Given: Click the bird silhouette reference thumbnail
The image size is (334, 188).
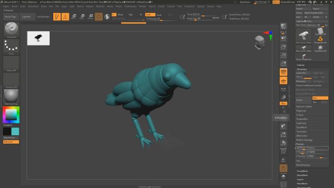Looking at the screenshot, I should [x=38, y=38].
